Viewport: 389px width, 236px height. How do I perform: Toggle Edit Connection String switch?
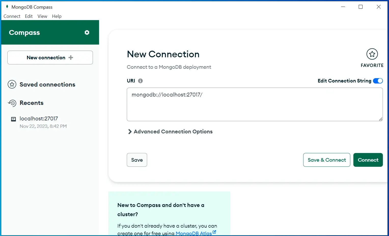(378, 81)
